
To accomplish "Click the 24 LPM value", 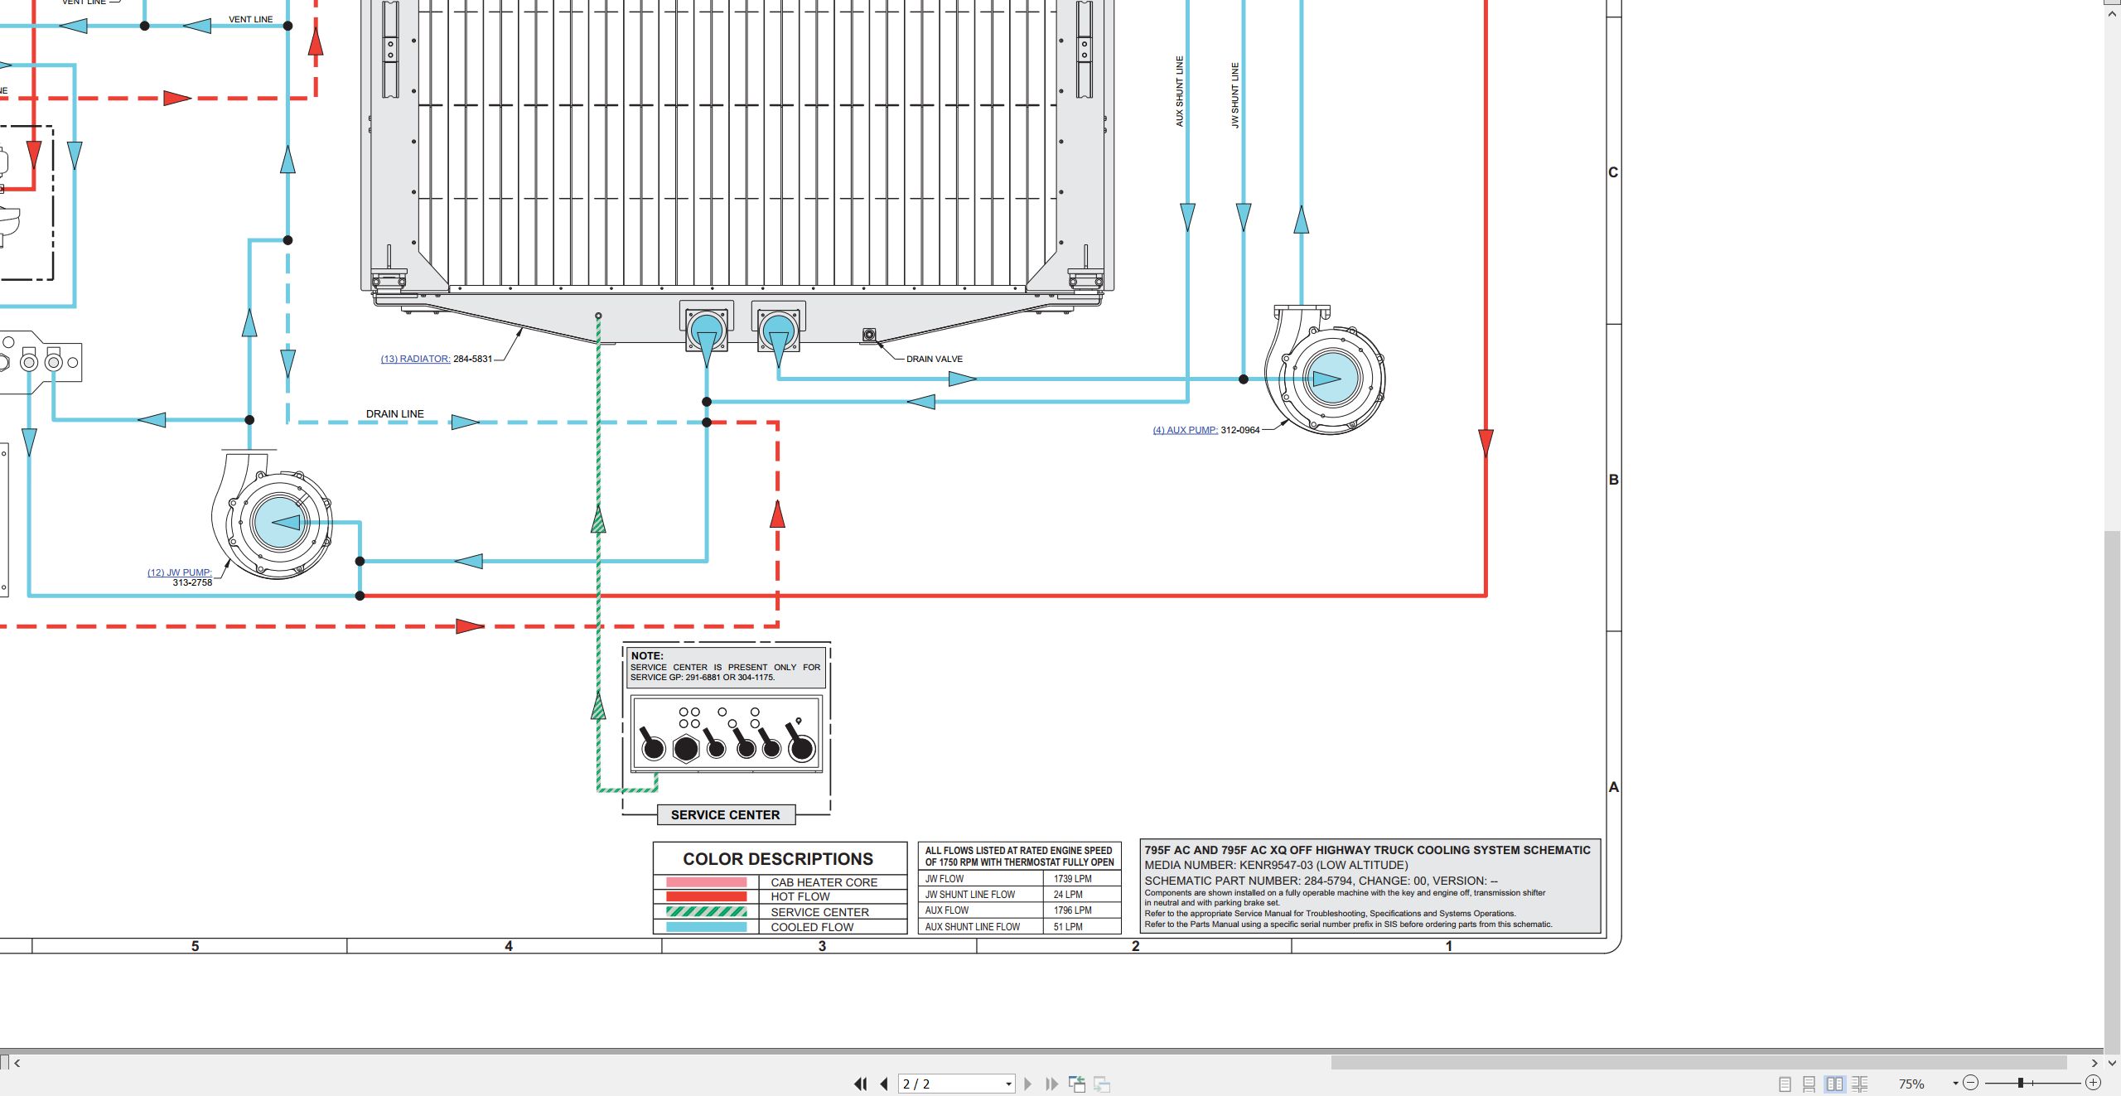I will pos(1068,895).
